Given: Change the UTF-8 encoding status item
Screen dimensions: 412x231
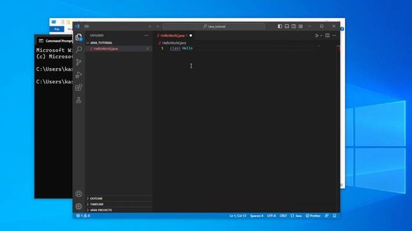Looking at the screenshot, I should [x=272, y=216].
